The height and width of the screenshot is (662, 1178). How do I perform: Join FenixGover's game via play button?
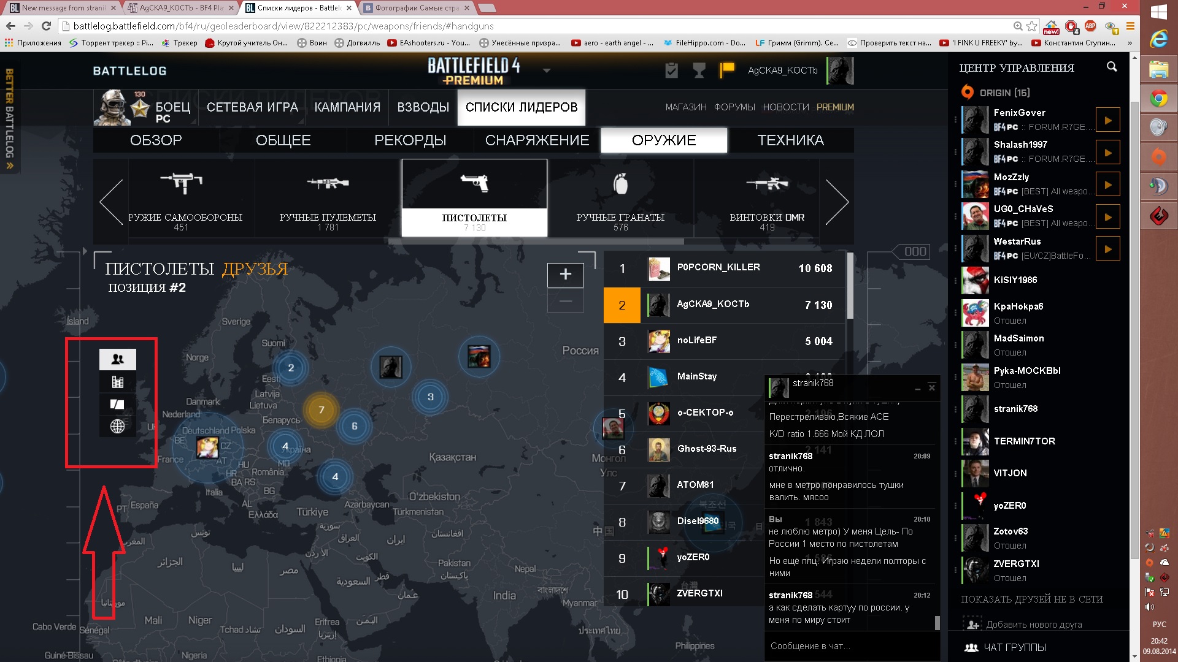(x=1107, y=120)
